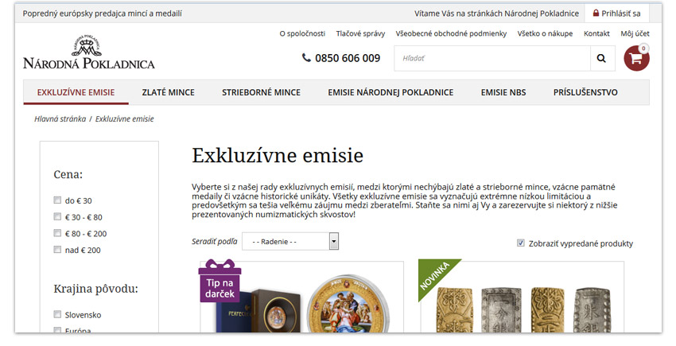Click the Seradiť podľa label
The width and height of the screenshot is (676, 346).
click(x=214, y=242)
